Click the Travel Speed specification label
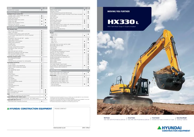The width and height of the screenshot is (194, 137). 156,118
